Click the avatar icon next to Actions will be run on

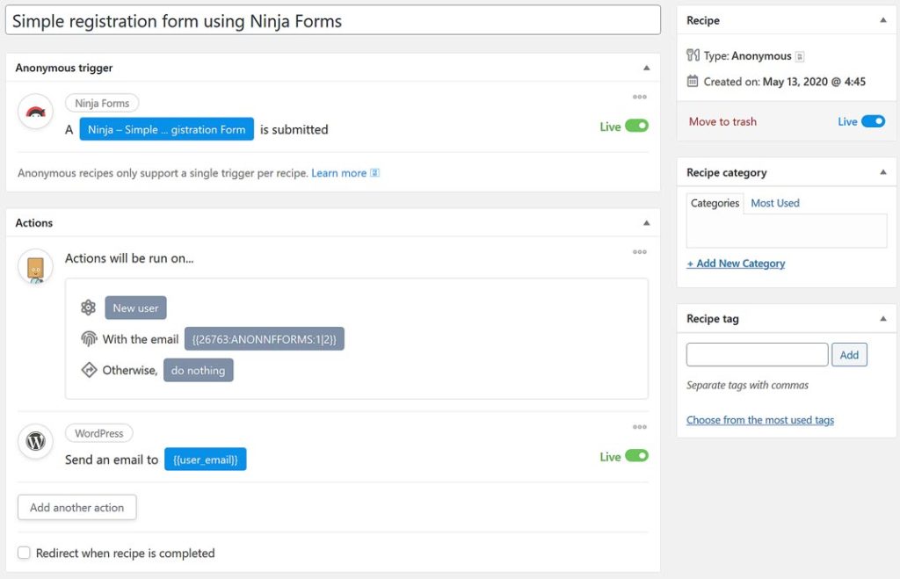coord(35,260)
